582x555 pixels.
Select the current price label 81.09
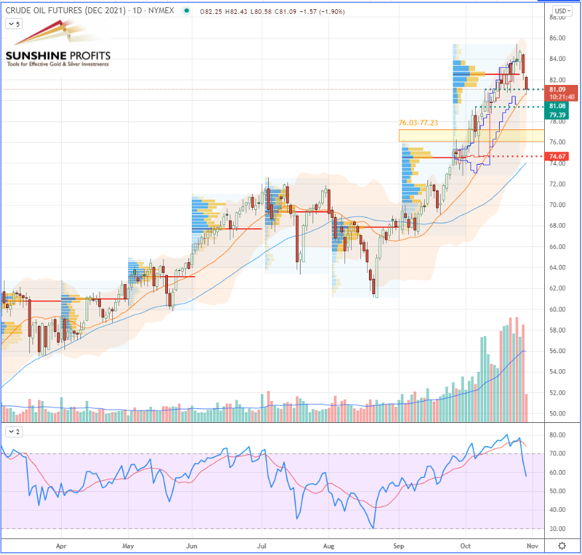click(557, 90)
